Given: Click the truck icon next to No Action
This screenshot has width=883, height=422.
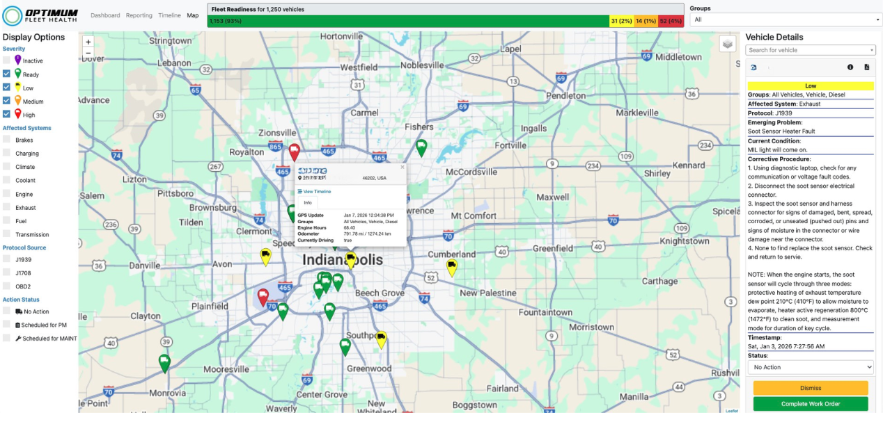Looking at the screenshot, I should point(19,311).
